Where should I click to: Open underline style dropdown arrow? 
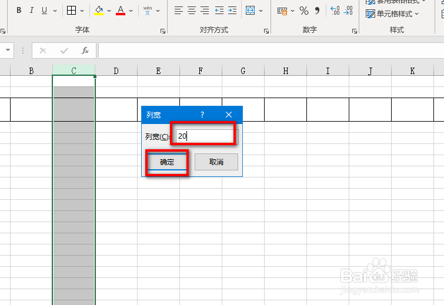55,11
